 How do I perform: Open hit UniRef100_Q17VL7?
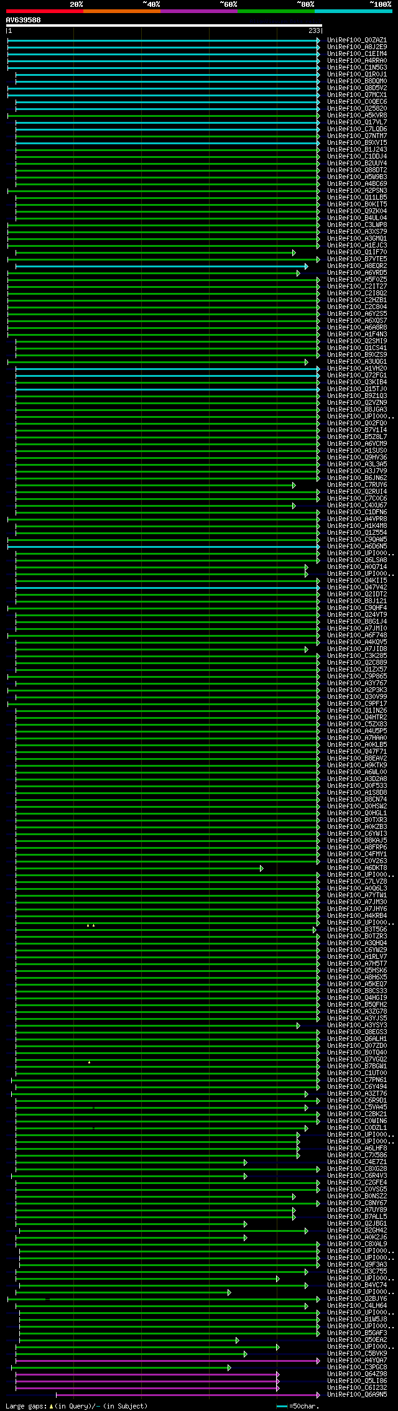click(x=357, y=122)
